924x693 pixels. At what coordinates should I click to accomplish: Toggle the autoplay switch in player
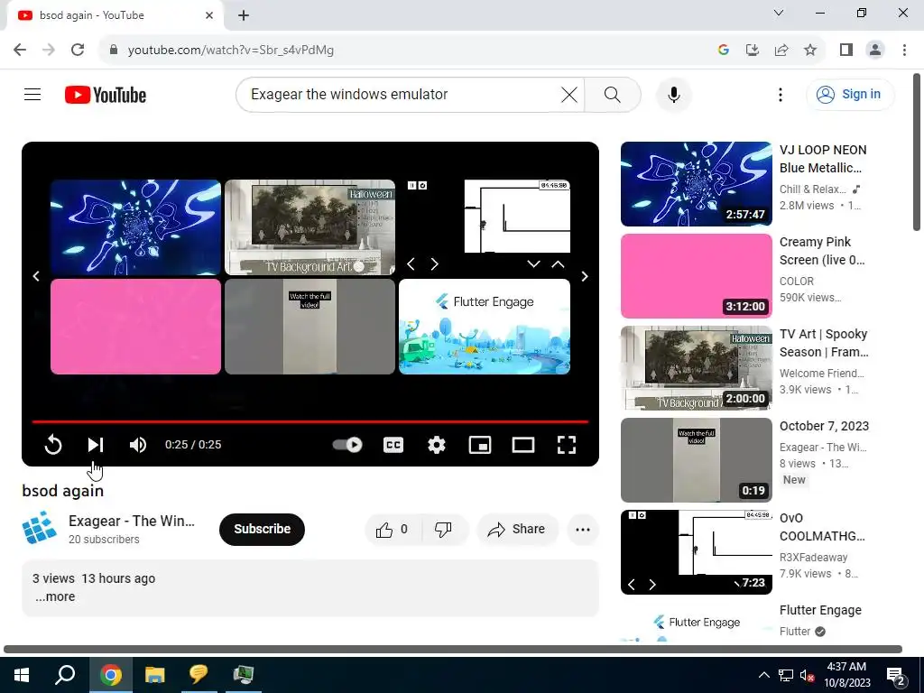[x=347, y=445]
